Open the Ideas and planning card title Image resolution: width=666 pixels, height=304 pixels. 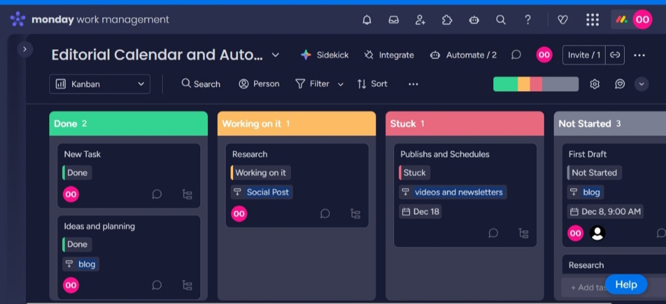(x=99, y=226)
